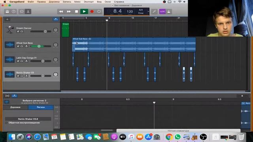Solo the Latin Day Conga 01 track
The width and height of the screenshot is (253, 142).
[22, 61]
